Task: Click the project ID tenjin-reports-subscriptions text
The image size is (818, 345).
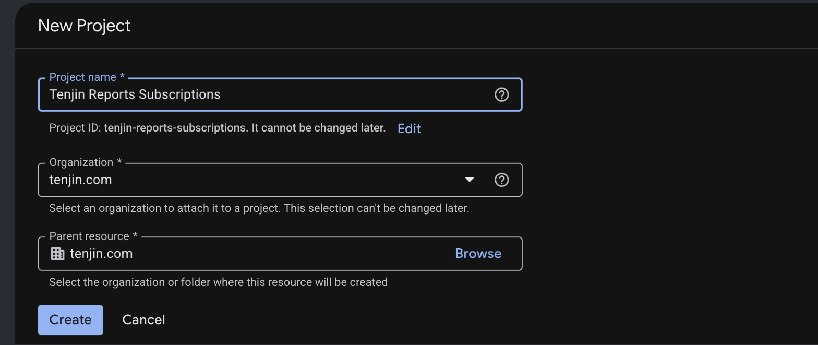Action: pos(175,128)
